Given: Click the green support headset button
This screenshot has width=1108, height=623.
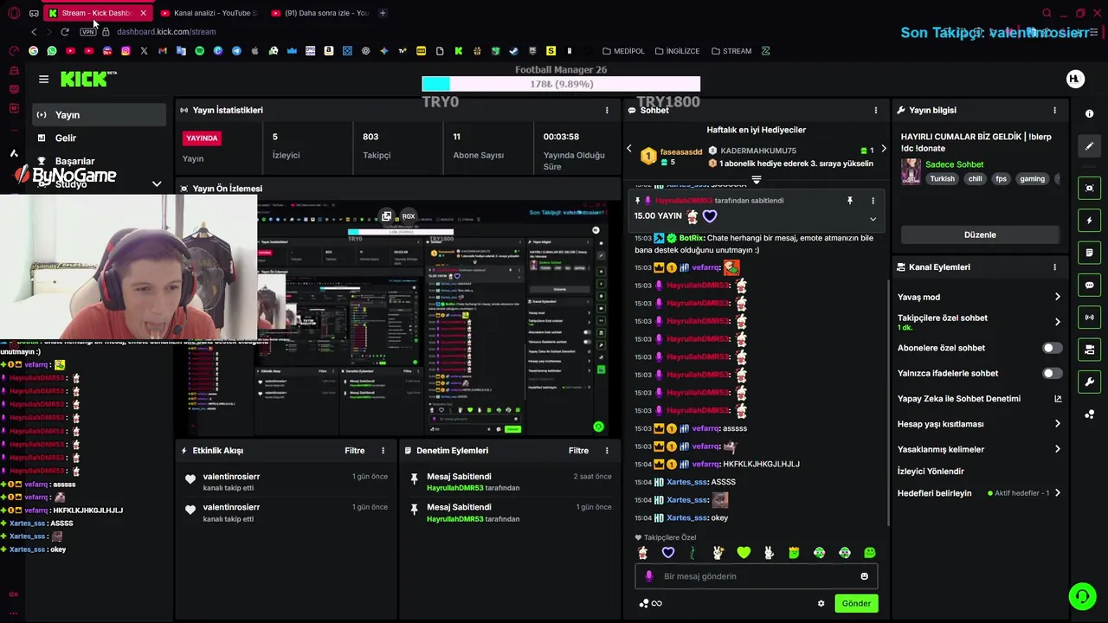Looking at the screenshot, I should point(1082,596).
